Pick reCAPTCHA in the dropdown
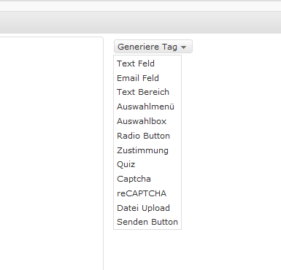Viewport: 281px width, 270px height. point(142,193)
